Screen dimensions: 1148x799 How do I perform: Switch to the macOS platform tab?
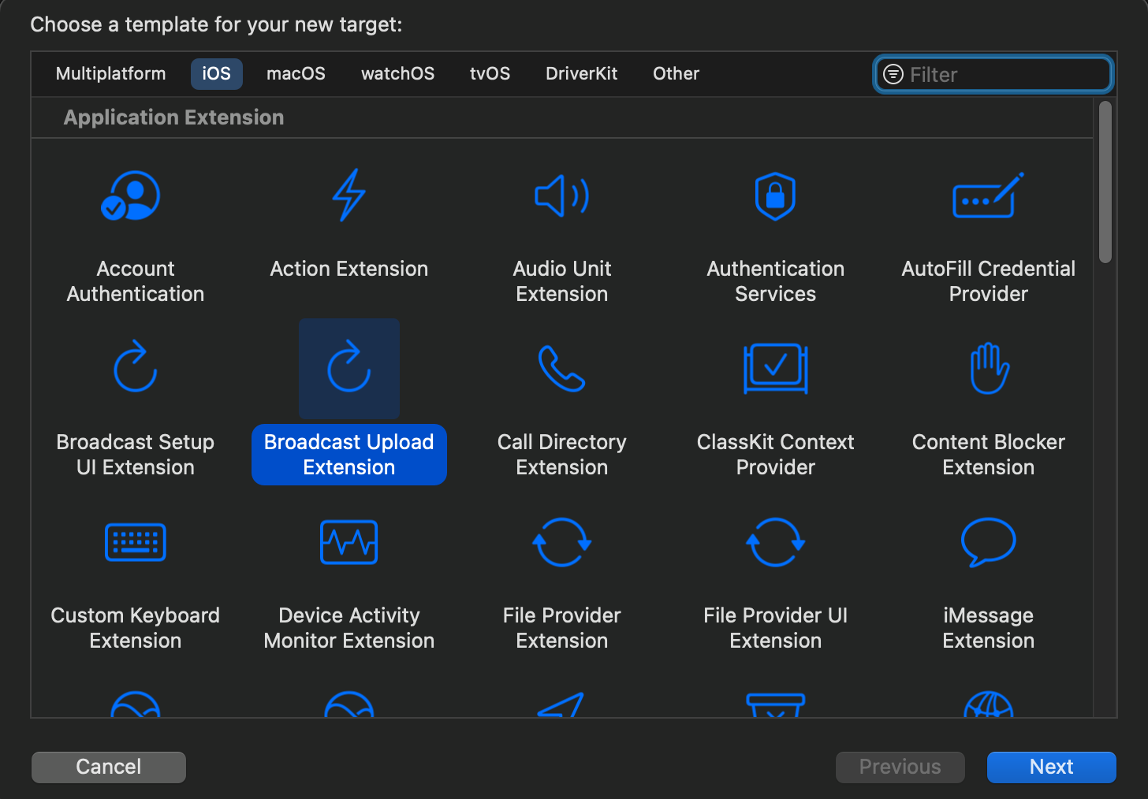point(296,74)
